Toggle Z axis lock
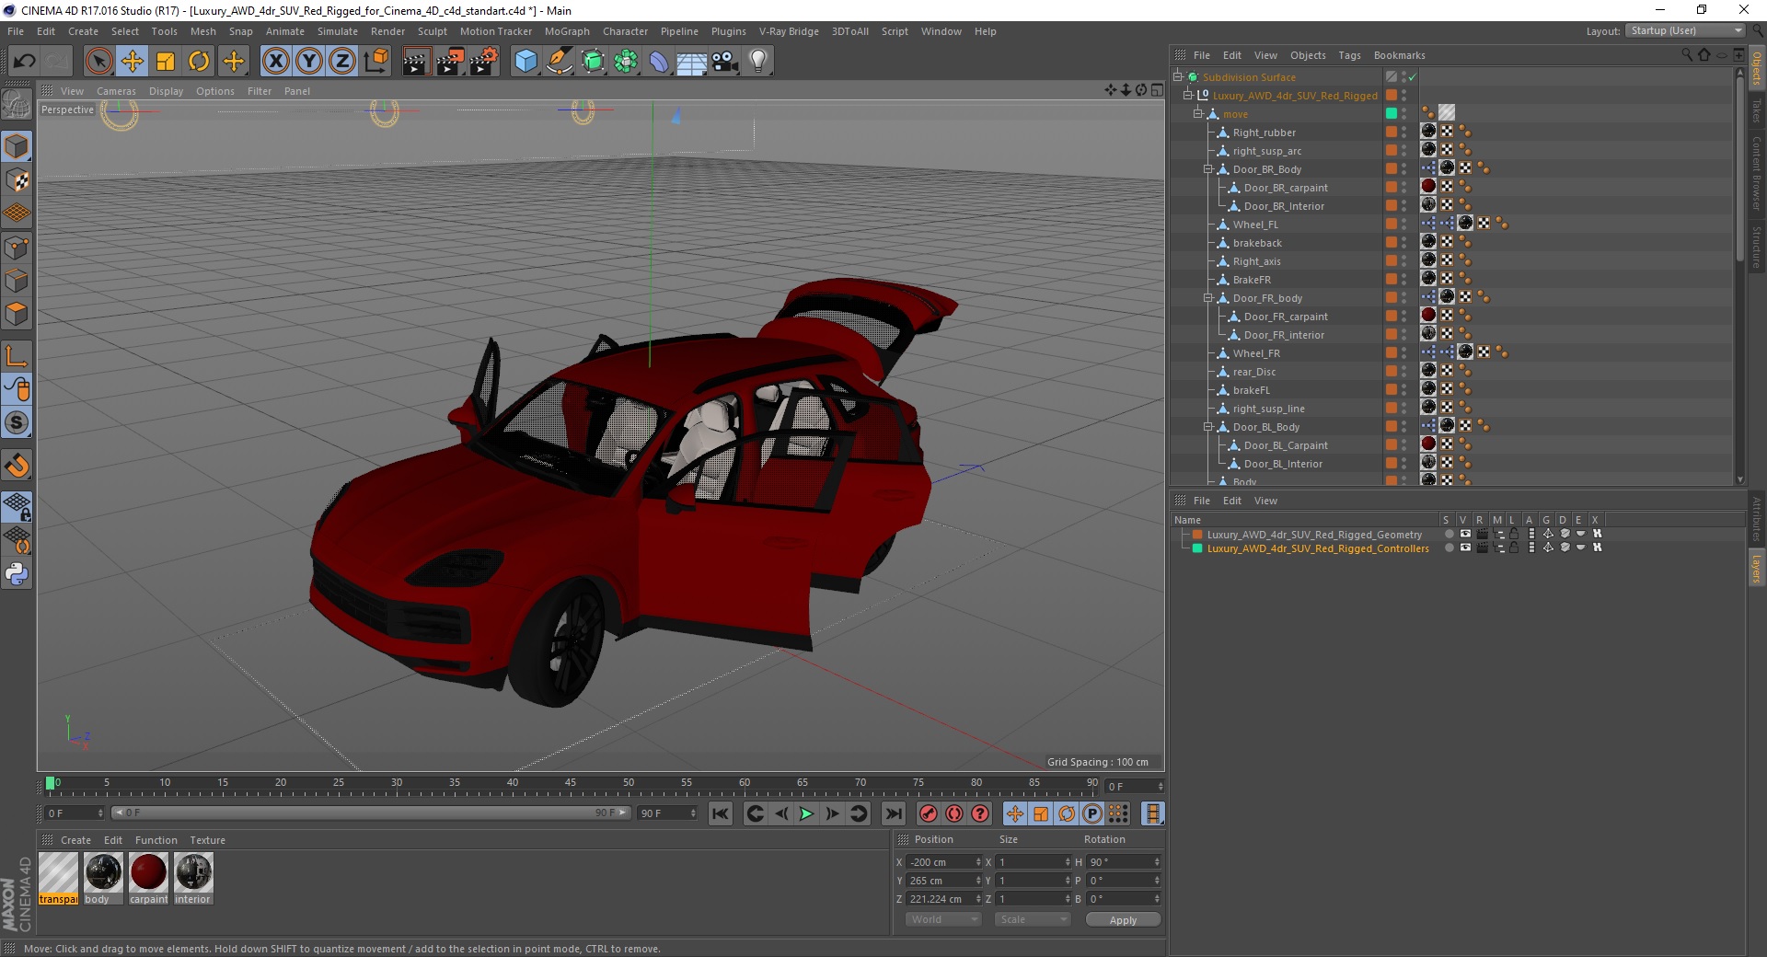 point(342,62)
